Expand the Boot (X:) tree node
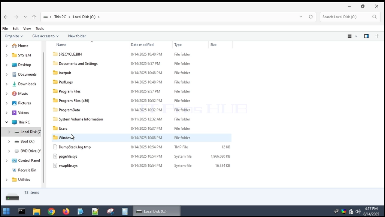 [x=9, y=141]
